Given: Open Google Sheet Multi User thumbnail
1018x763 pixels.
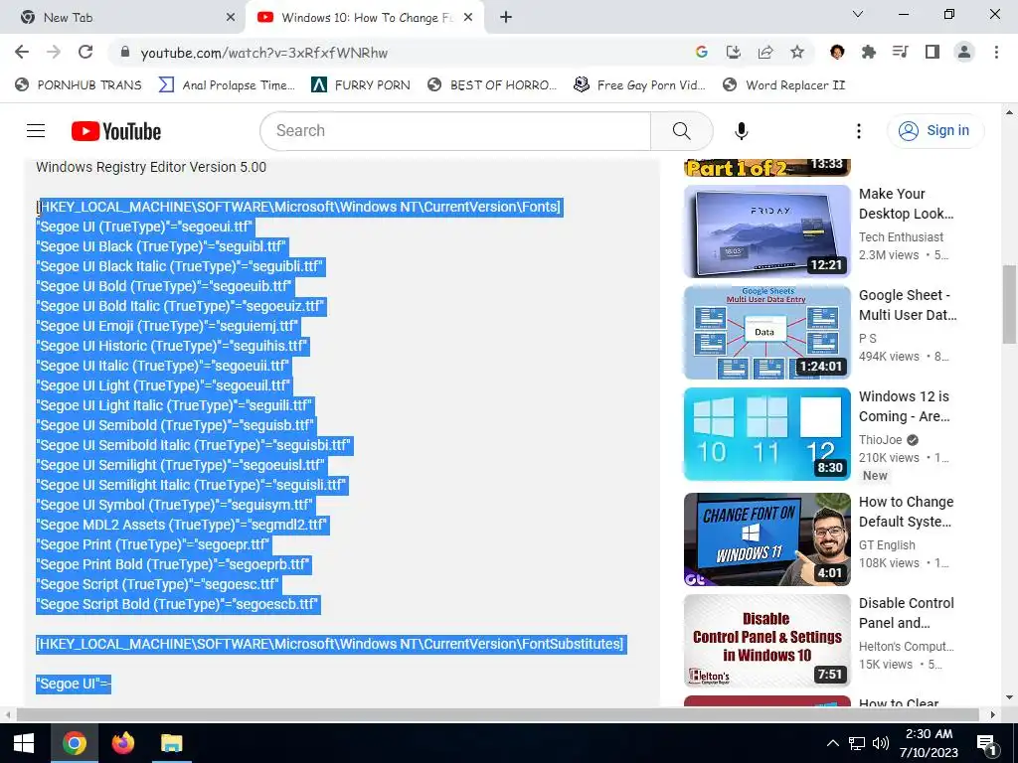Looking at the screenshot, I should (766, 333).
